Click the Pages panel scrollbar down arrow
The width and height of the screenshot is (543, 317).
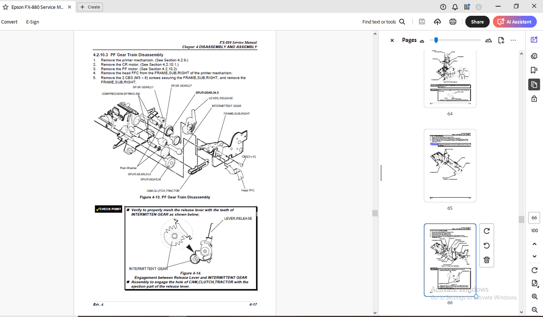point(521,312)
